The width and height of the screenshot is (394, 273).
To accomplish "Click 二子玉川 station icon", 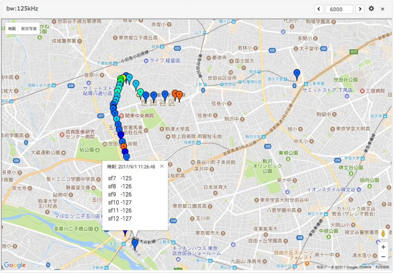I will (124, 244).
